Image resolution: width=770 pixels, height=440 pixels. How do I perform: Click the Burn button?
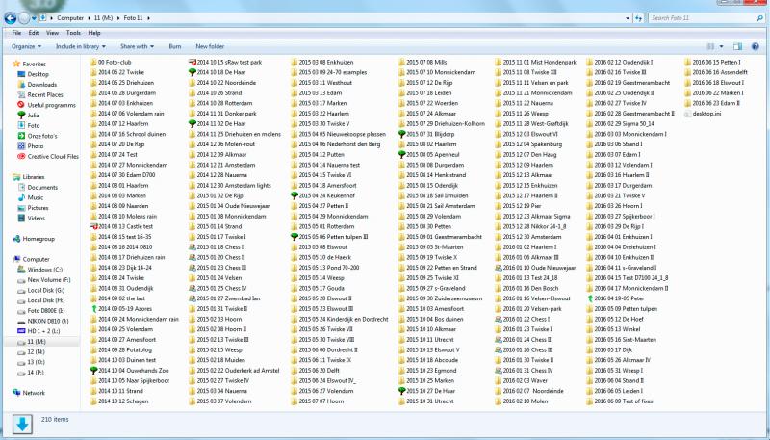click(x=175, y=46)
